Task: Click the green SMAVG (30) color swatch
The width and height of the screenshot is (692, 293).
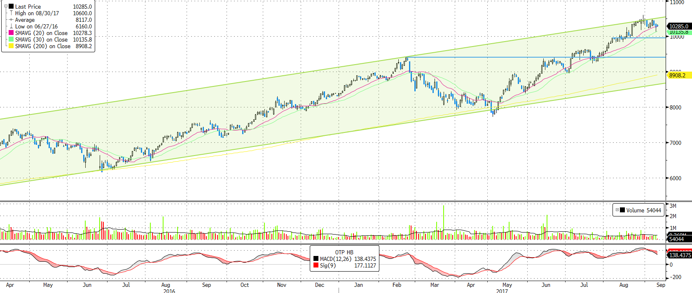Action: coord(11,40)
